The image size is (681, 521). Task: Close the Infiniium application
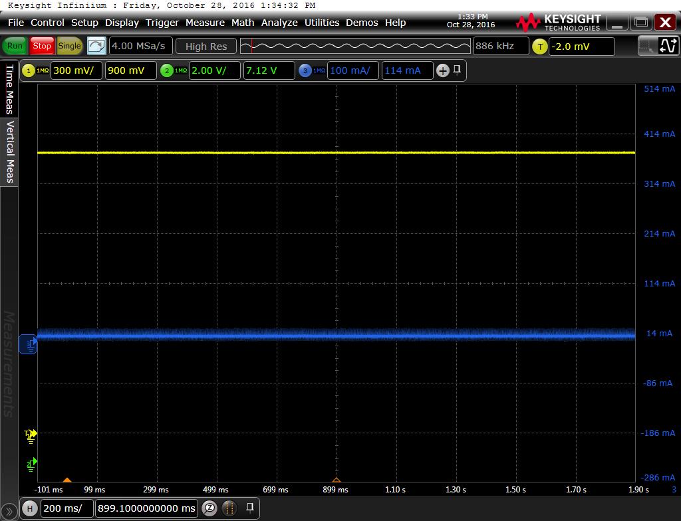(665, 22)
